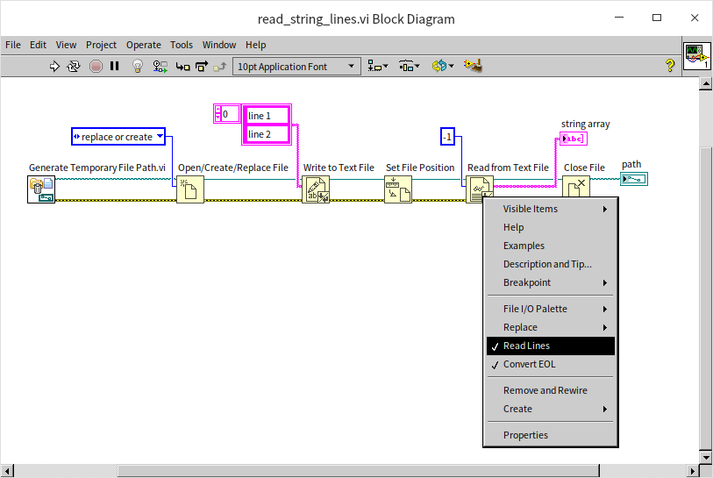
Task: Click Run Continuously in the toolbar
Action: (74, 66)
